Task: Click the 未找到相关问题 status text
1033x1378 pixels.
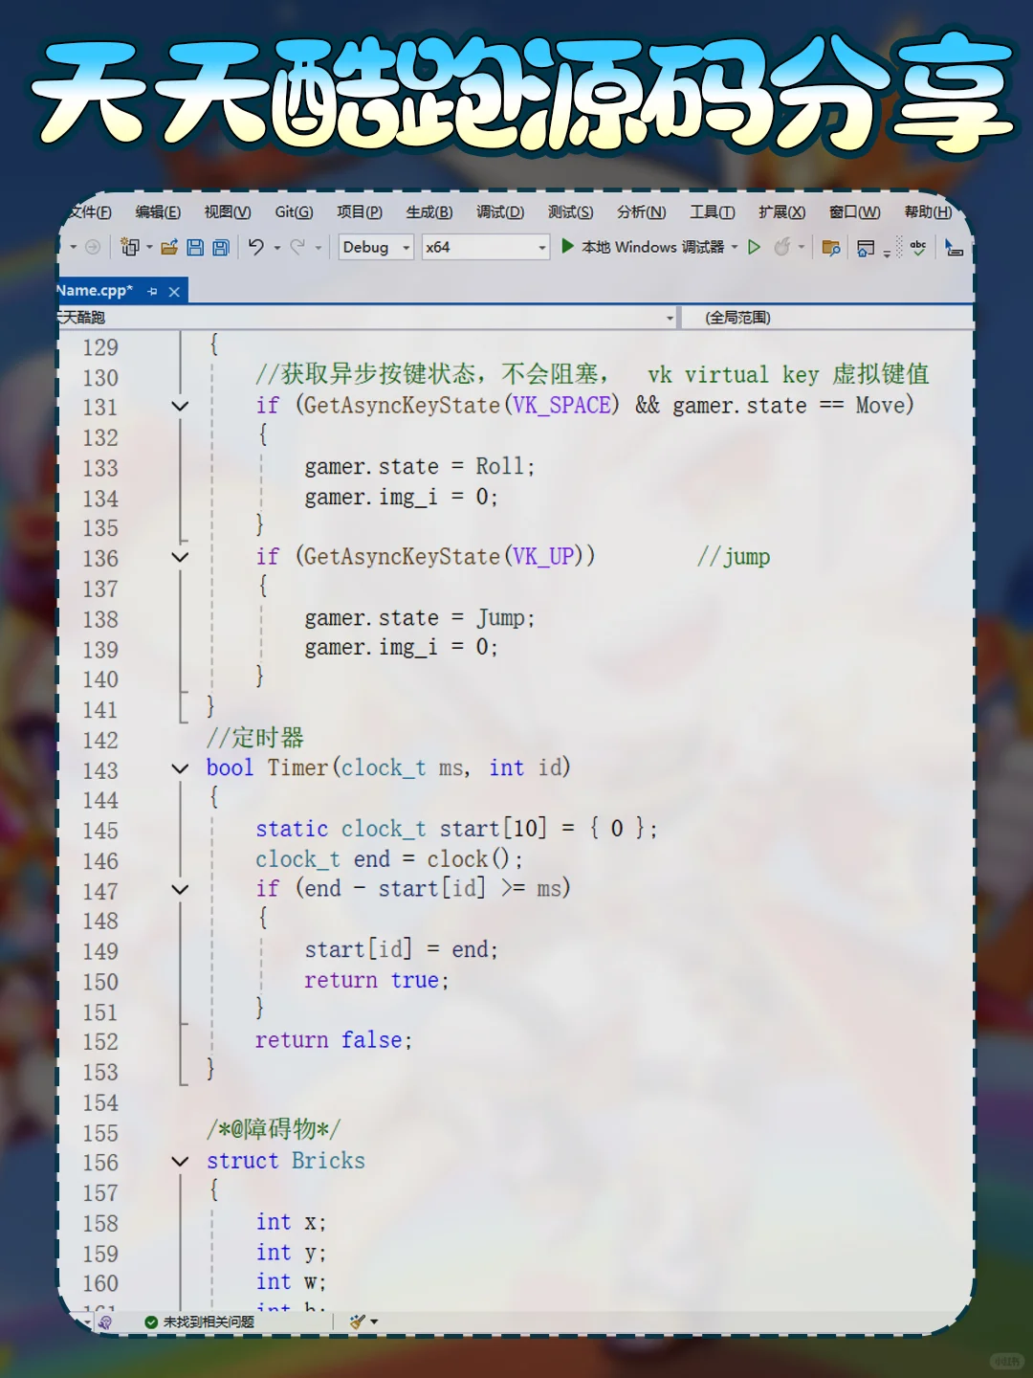Action: click(209, 1322)
